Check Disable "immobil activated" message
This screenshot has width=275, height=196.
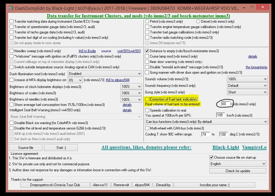point(147,67)
